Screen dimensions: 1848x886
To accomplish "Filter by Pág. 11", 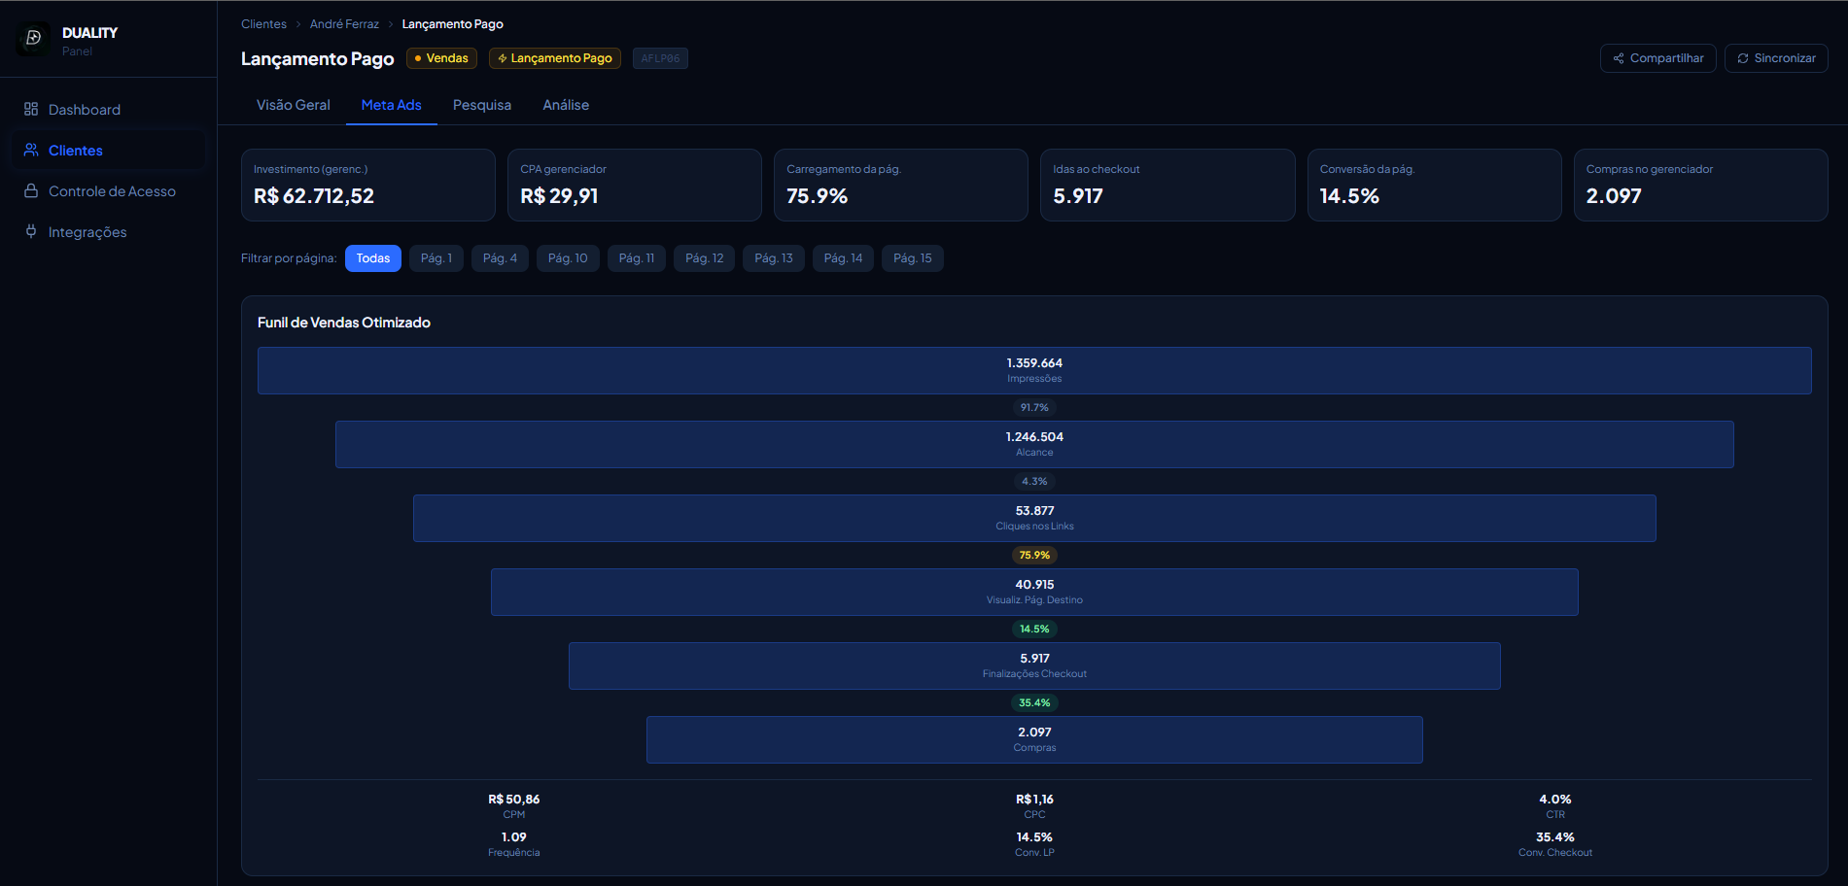I will tap(637, 258).
